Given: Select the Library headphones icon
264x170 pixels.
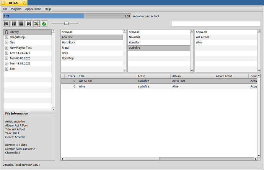Looking at the screenshot, I should click(7, 32).
